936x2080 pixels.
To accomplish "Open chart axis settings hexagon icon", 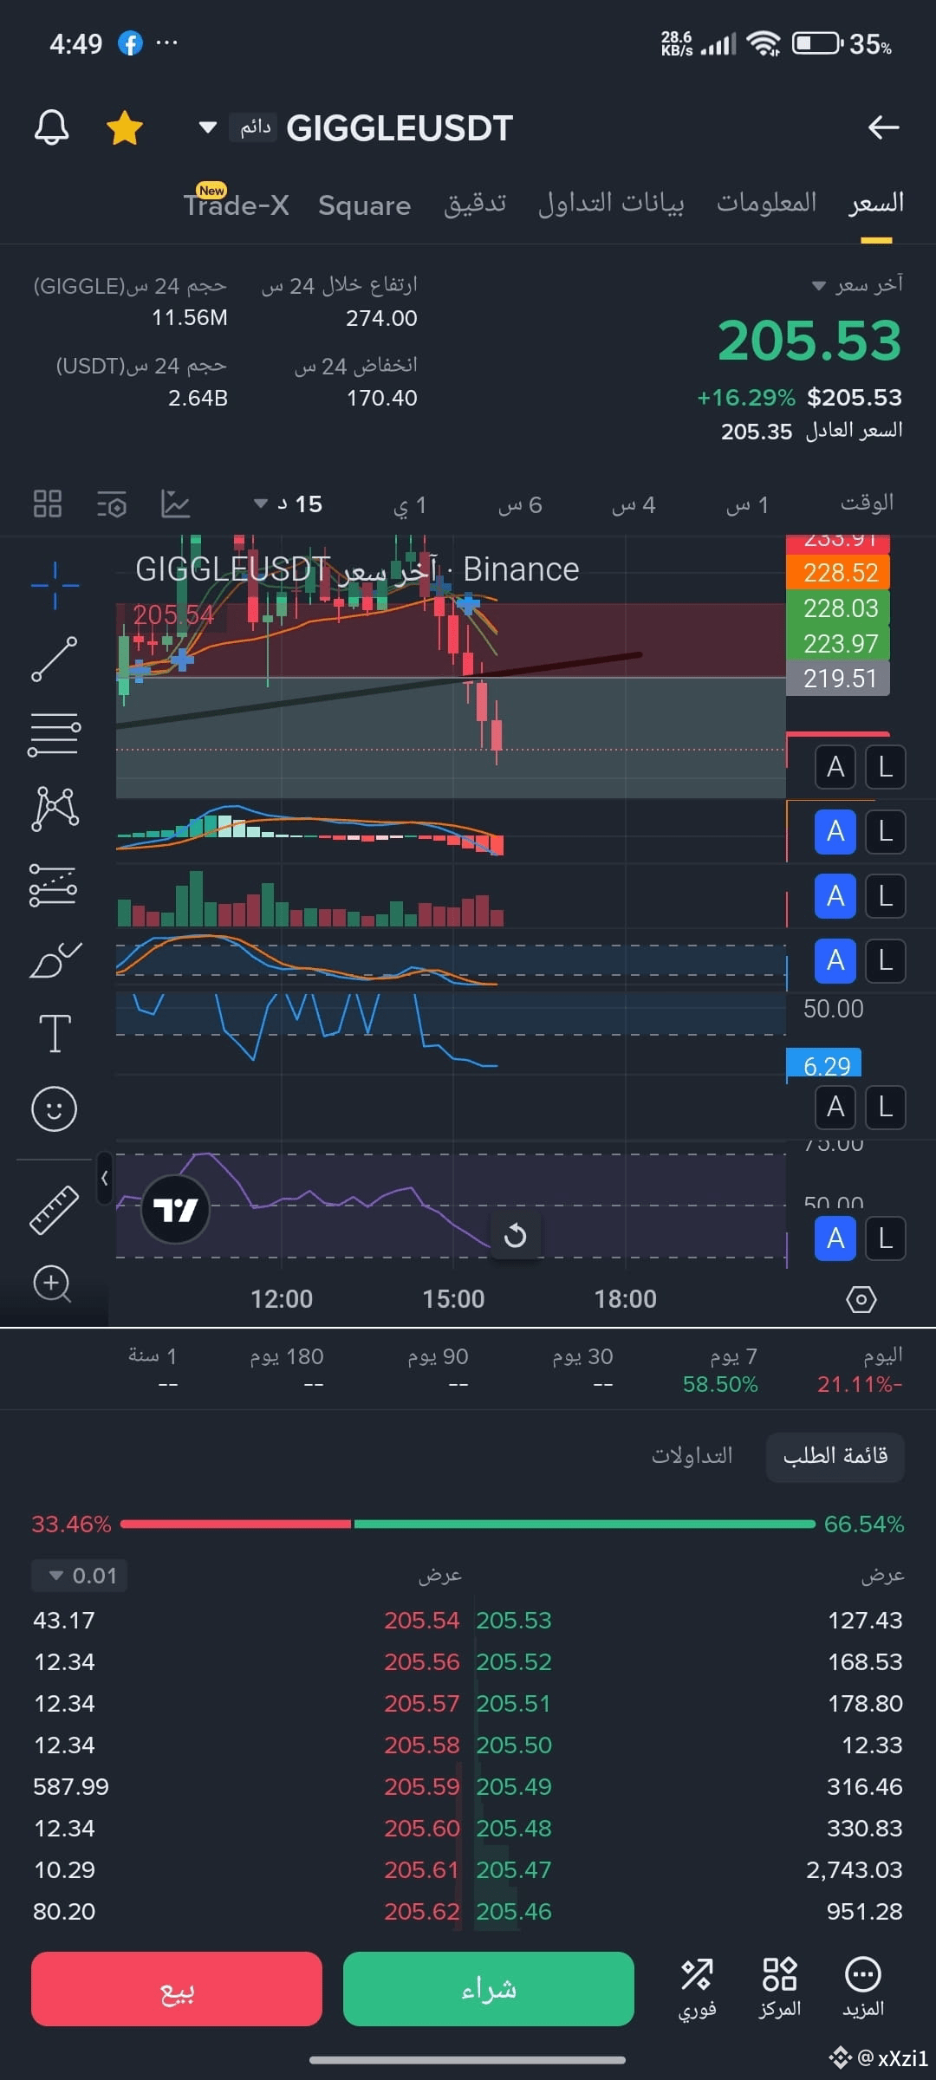I will tap(861, 1299).
